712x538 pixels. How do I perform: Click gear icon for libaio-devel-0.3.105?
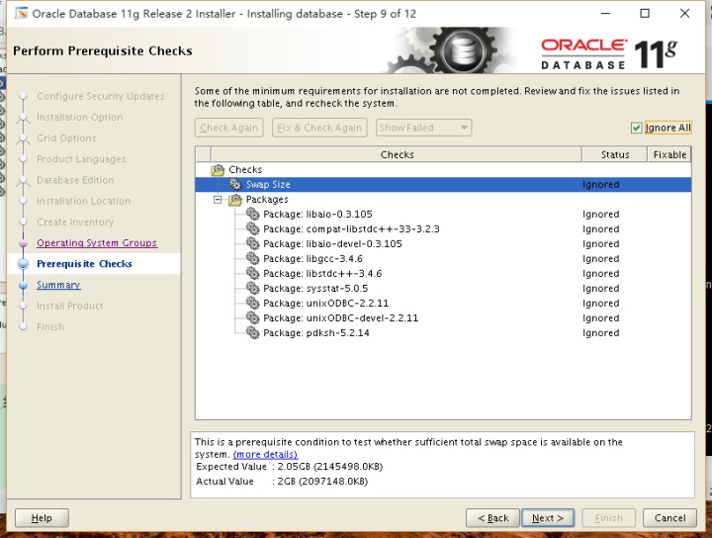coord(252,244)
